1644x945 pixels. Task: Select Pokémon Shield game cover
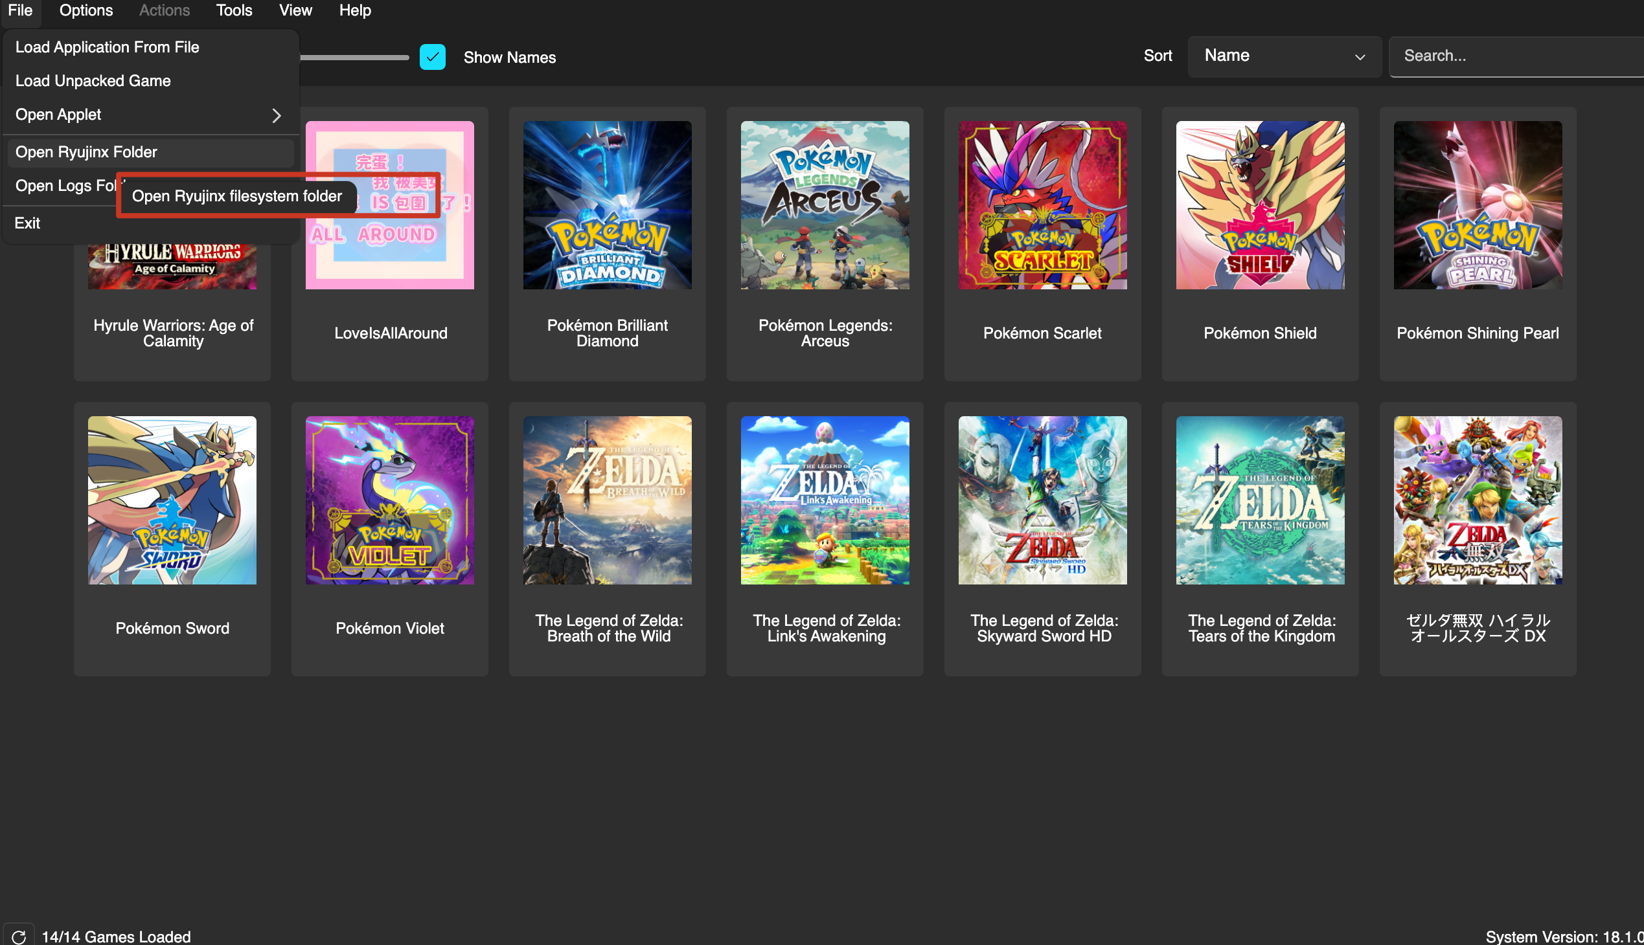[x=1259, y=205]
